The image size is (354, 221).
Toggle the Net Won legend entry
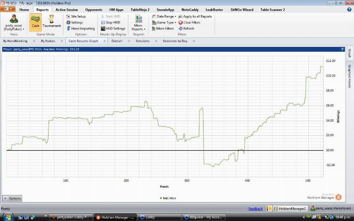(x=168, y=198)
